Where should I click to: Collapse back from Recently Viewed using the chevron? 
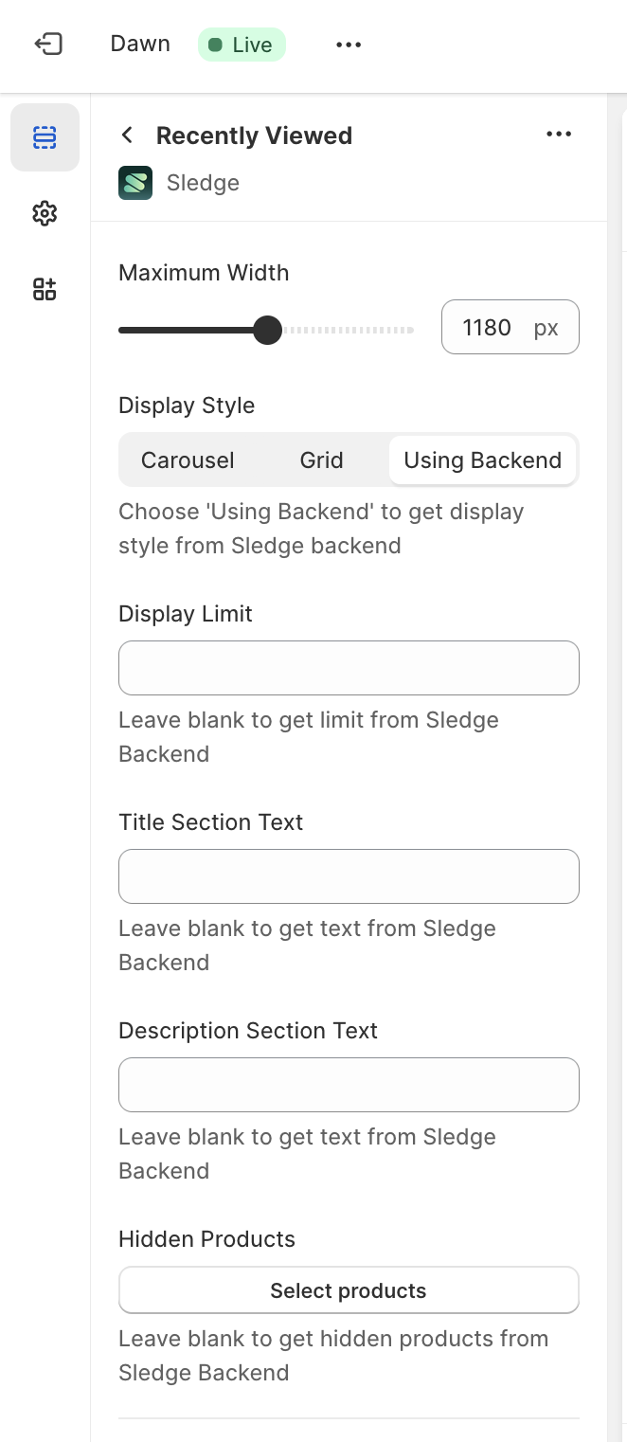point(127,134)
